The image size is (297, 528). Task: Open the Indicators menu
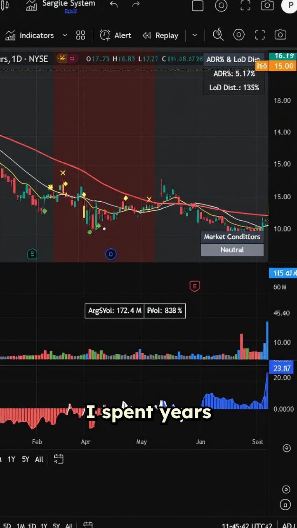[30, 35]
